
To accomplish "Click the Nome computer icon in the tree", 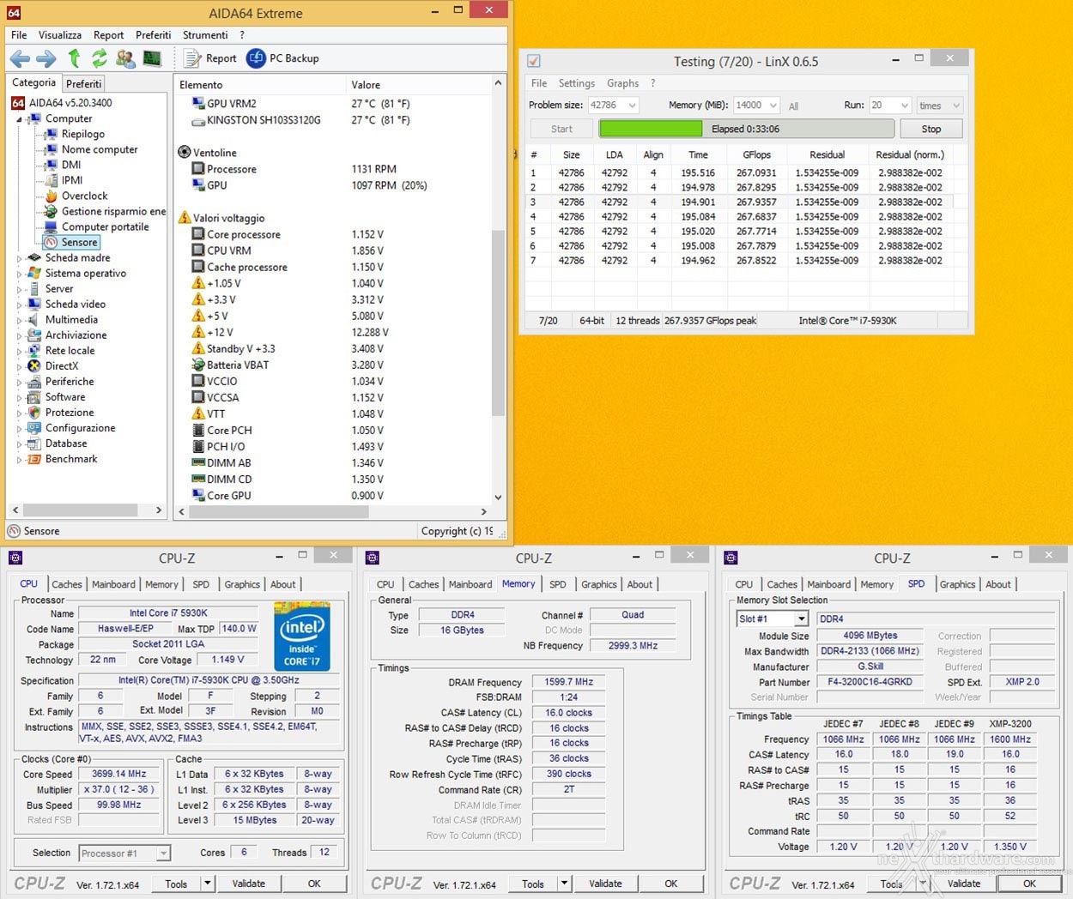I will pyautogui.click(x=52, y=149).
